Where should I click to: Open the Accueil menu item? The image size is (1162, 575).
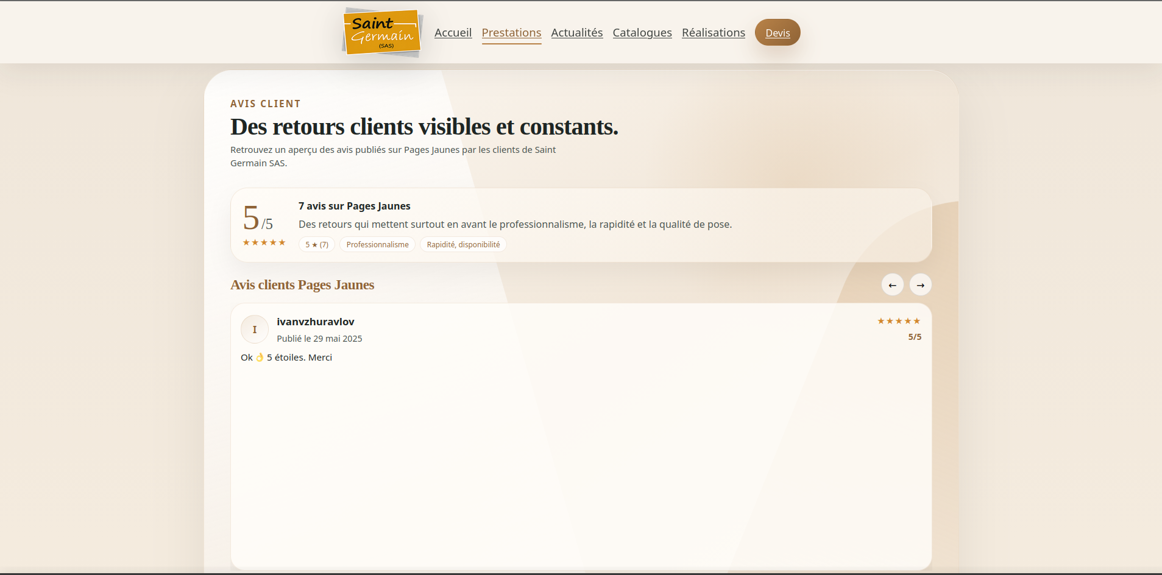[x=453, y=32]
